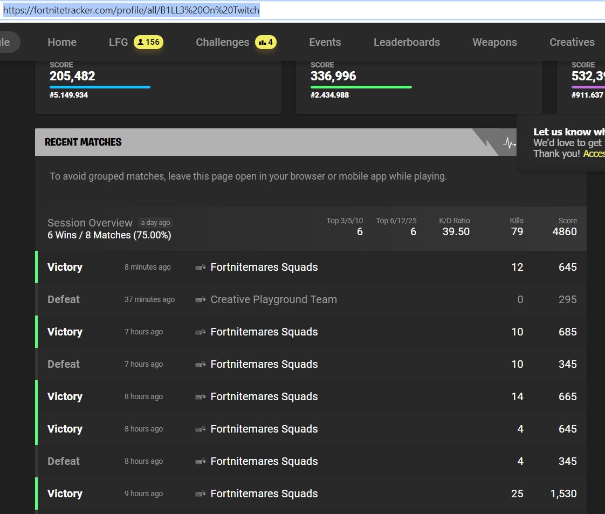Open the Events navigation item
The image size is (605, 514).
pyautogui.click(x=325, y=42)
